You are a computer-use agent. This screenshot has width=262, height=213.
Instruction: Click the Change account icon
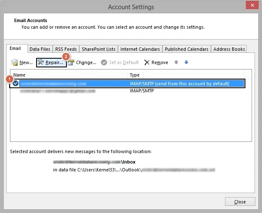(x=71, y=62)
